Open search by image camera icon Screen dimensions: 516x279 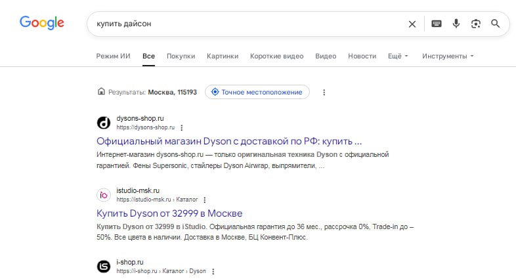476,24
